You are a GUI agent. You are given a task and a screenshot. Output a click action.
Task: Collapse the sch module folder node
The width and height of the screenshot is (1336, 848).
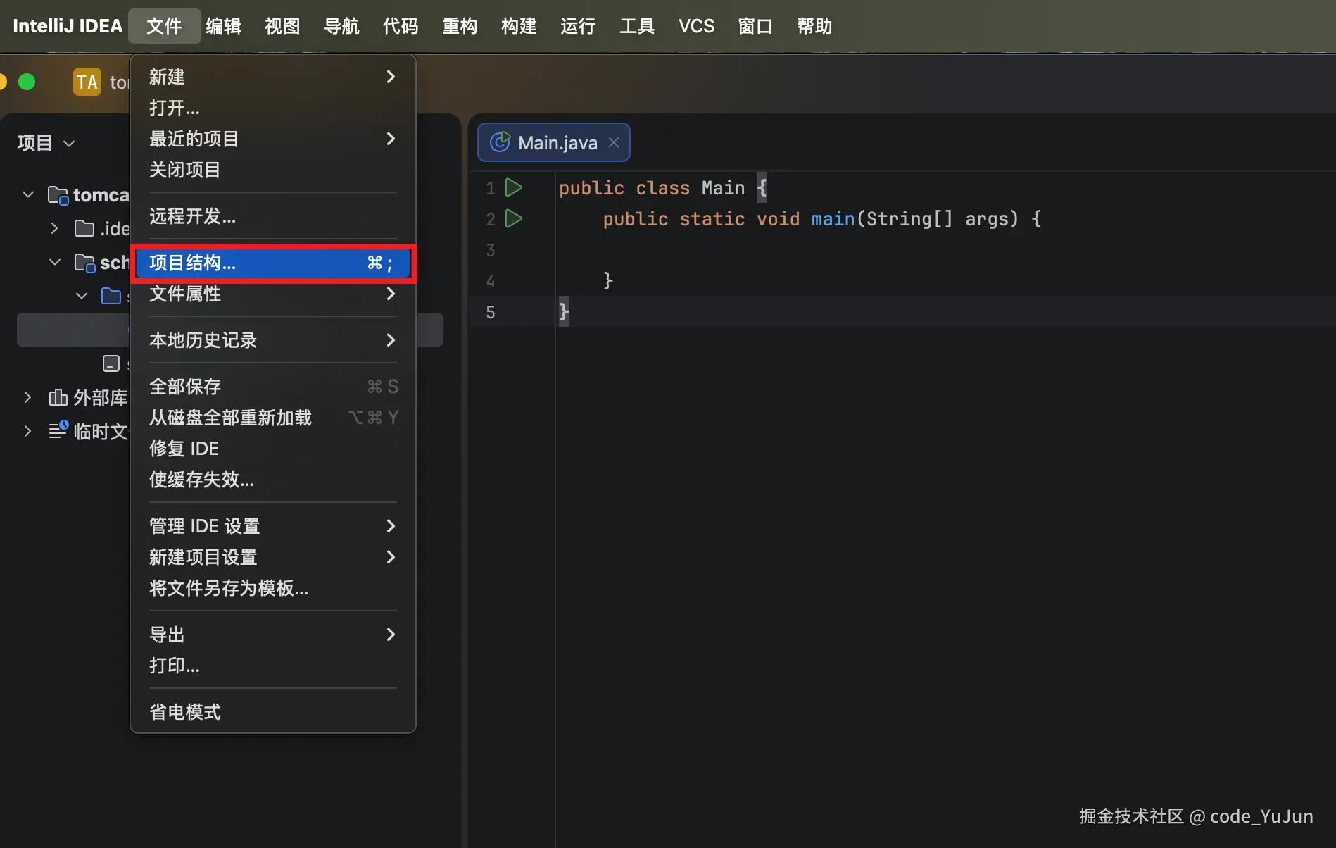55,262
